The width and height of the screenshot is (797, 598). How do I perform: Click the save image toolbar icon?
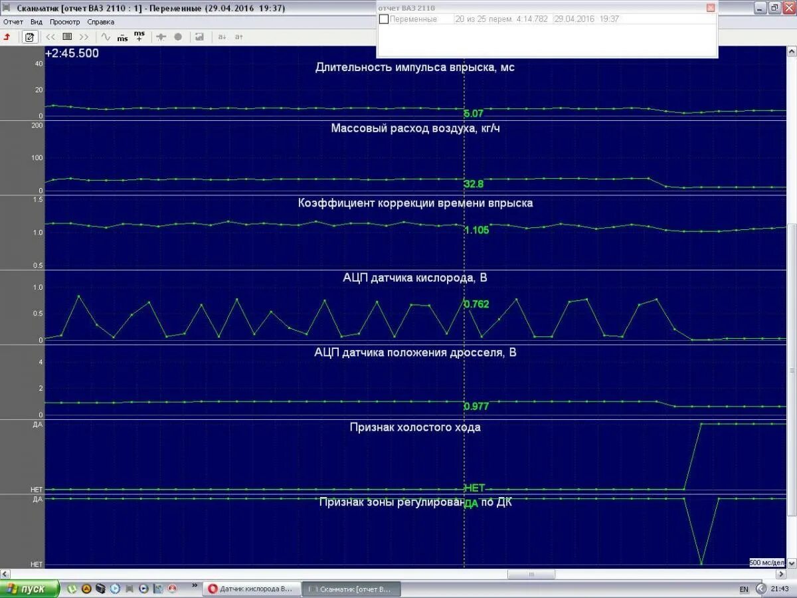[199, 37]
